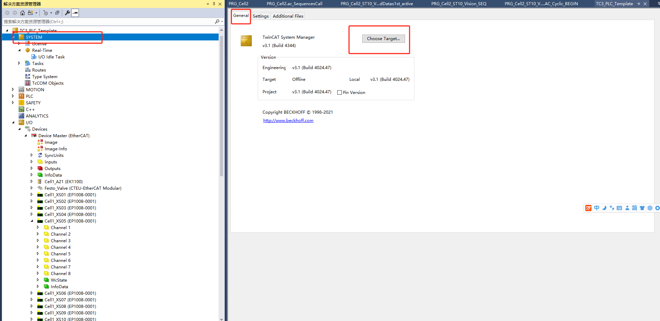This screenshot has width=660, height=321.
Task: Open the switch views dropdown arrow
Action: [36, 13]
